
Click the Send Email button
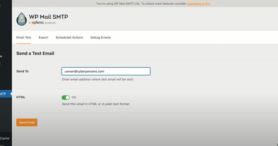(27, 122)
